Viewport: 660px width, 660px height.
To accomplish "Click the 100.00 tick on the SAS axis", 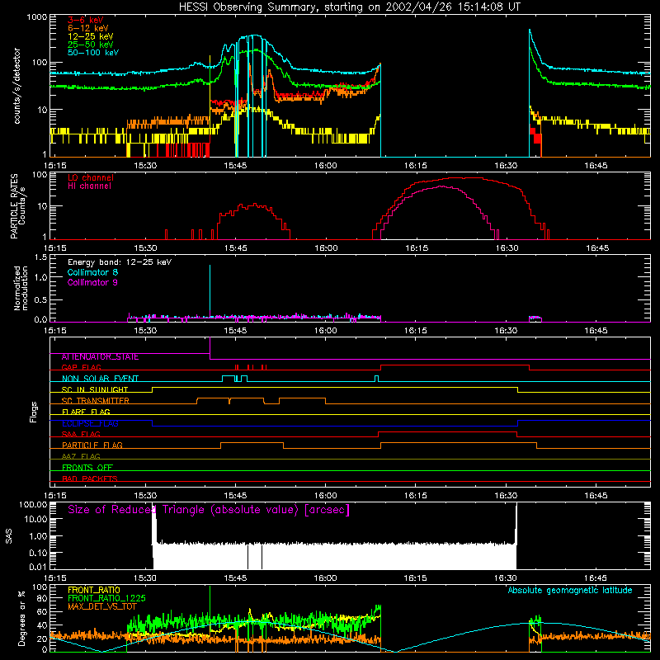I will 33,505.
